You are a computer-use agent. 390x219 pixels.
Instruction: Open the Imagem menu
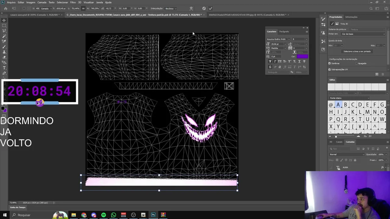pyautogui.click(x=30, y=2)
